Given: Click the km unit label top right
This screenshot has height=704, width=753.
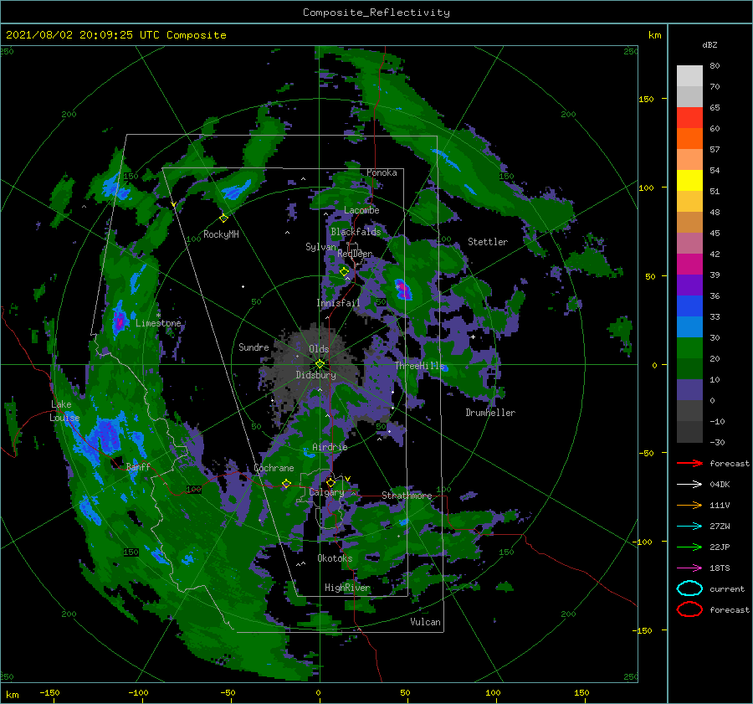Looking at the screenshot, I should 654,35.
